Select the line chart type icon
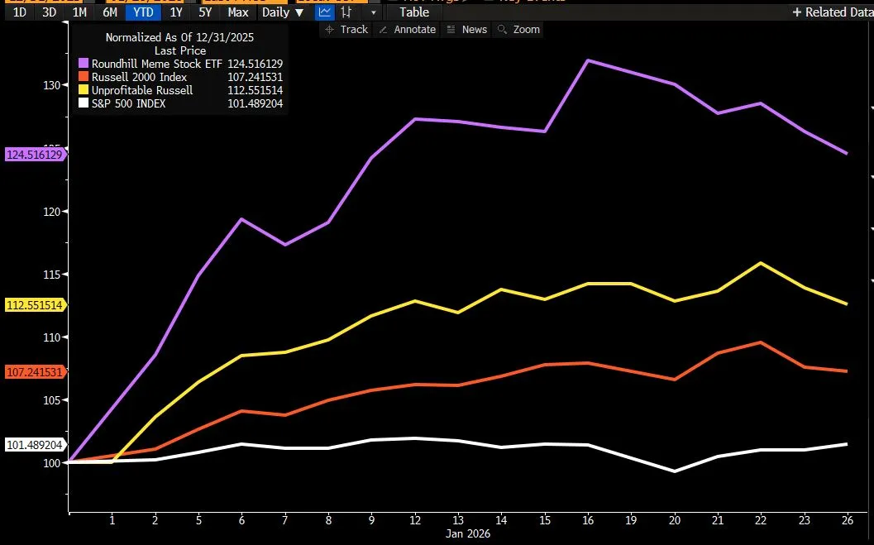The width and height of the screenshot is (874, 545). (325, 12)
